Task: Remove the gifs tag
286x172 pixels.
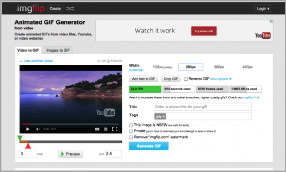Action: point(164,116)
